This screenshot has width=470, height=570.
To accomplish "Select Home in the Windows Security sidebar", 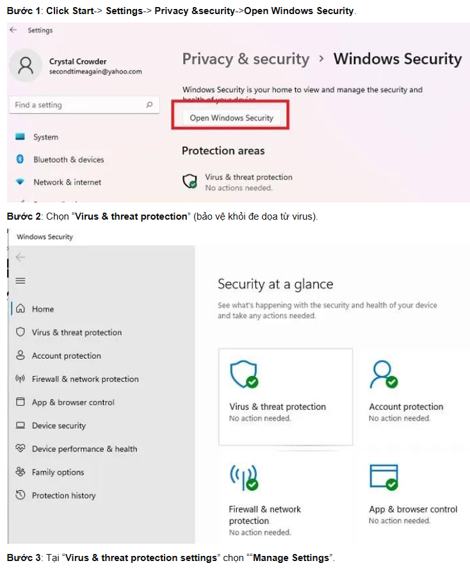I will [43, 309].
